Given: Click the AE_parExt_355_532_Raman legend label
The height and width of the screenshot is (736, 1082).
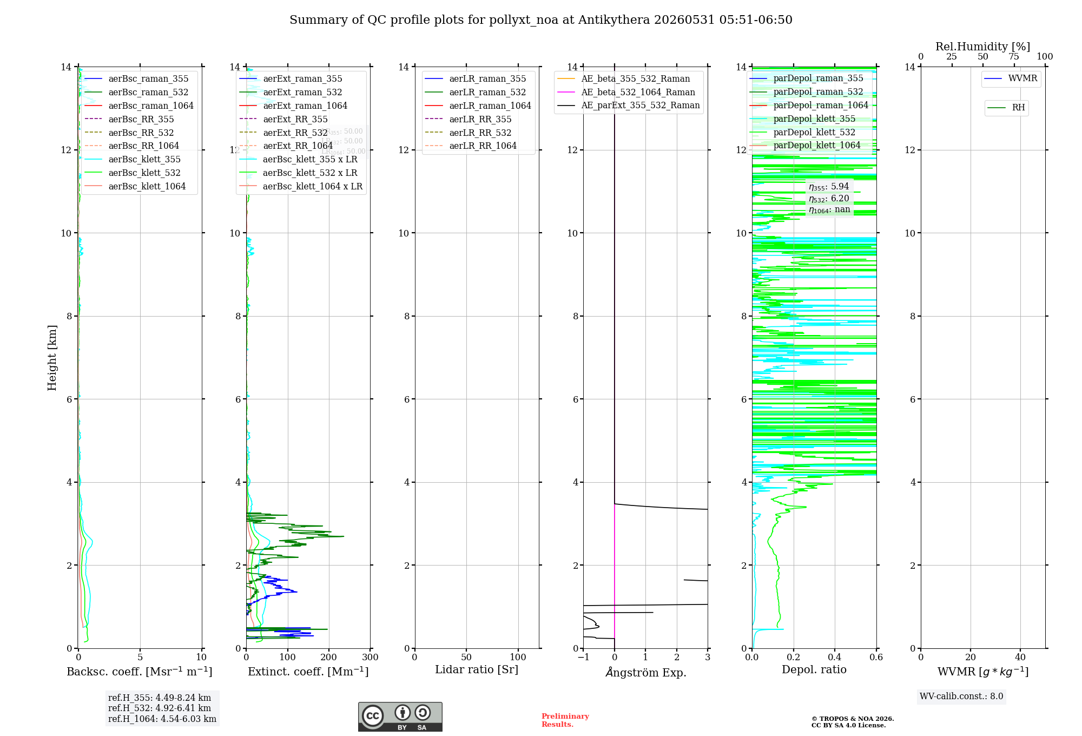Looking at the screenshot, I should tap(641, 106).
